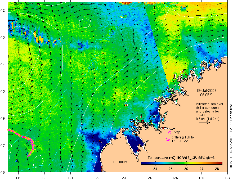Click longitude axis label 119
This screenshot has height=180, width=233.
click(x=19, y=178)
